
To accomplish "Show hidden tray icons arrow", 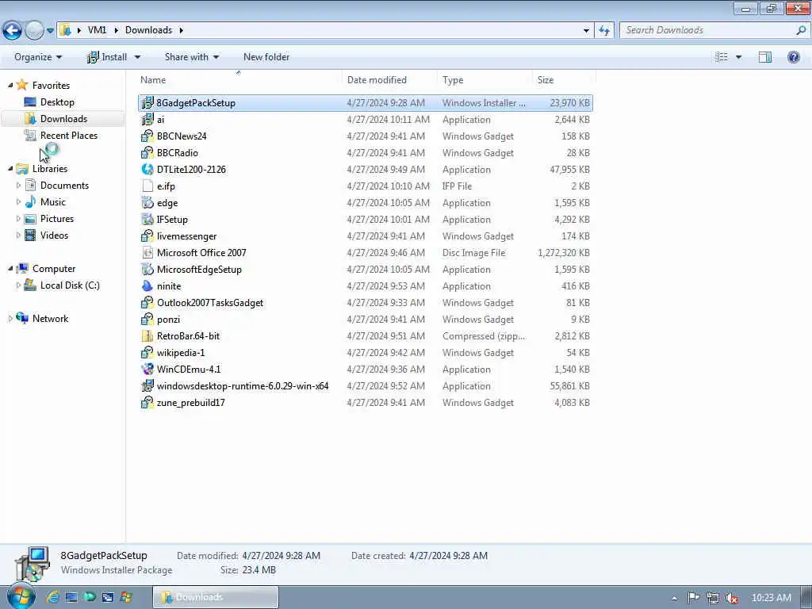I will point(674,598).
